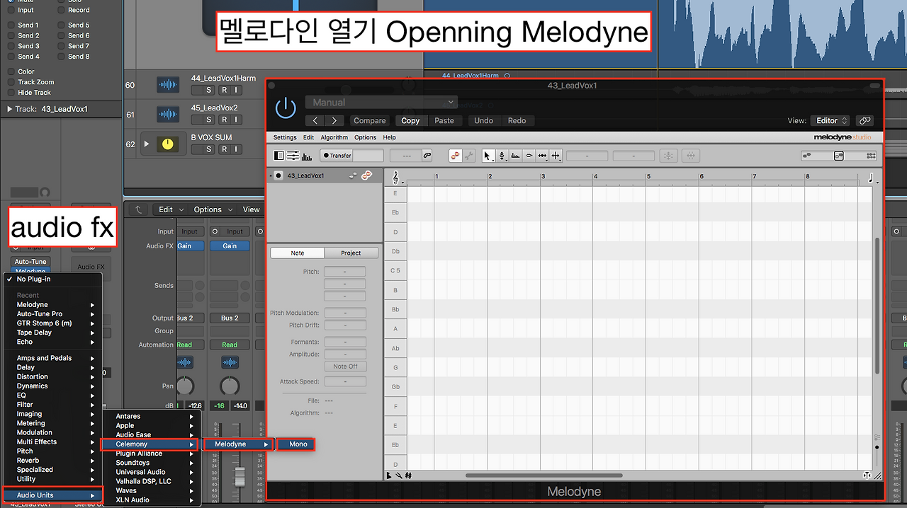Toggle the Input checkbox
This screenshot has width=907, height=508.
[x=11, y=11]
